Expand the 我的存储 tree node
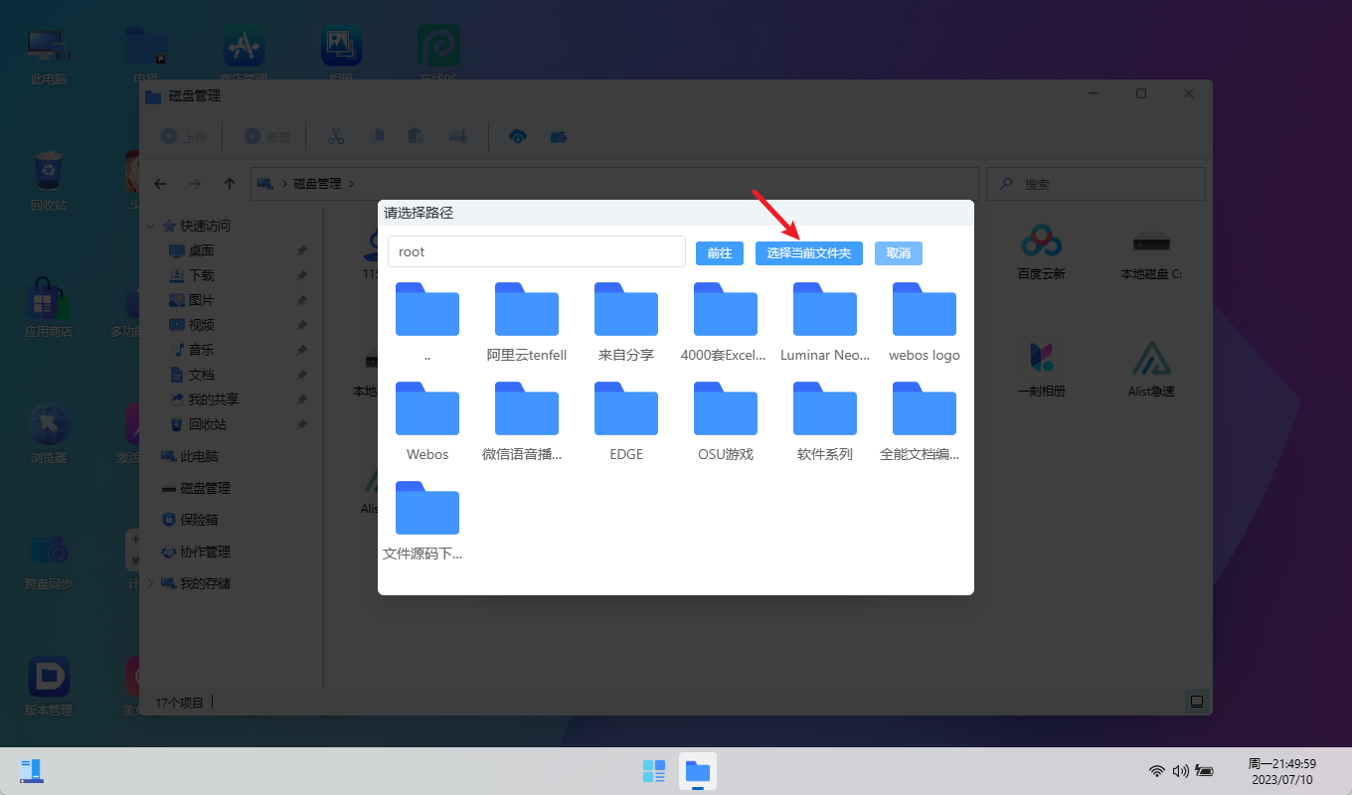The height and width of the screenshot is (795, 1352). [x=151, y=583]
